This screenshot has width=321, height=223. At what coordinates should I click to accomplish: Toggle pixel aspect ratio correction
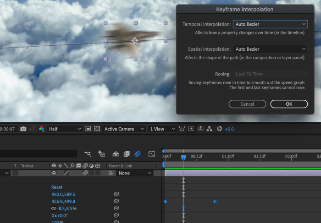tap(182, 129)
